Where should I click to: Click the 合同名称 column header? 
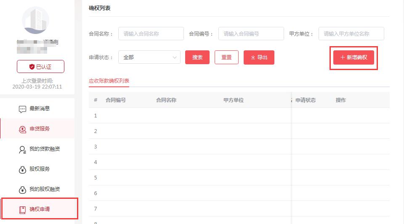pyautogui.click(x=166, y=100)
